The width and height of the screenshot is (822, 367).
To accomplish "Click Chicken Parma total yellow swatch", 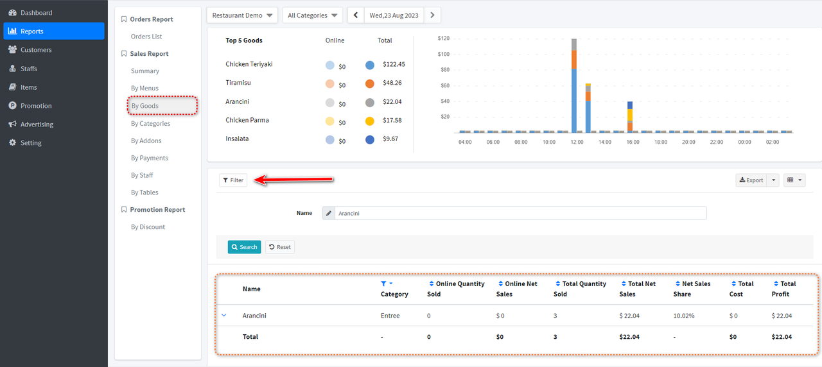I will (370, 121).
